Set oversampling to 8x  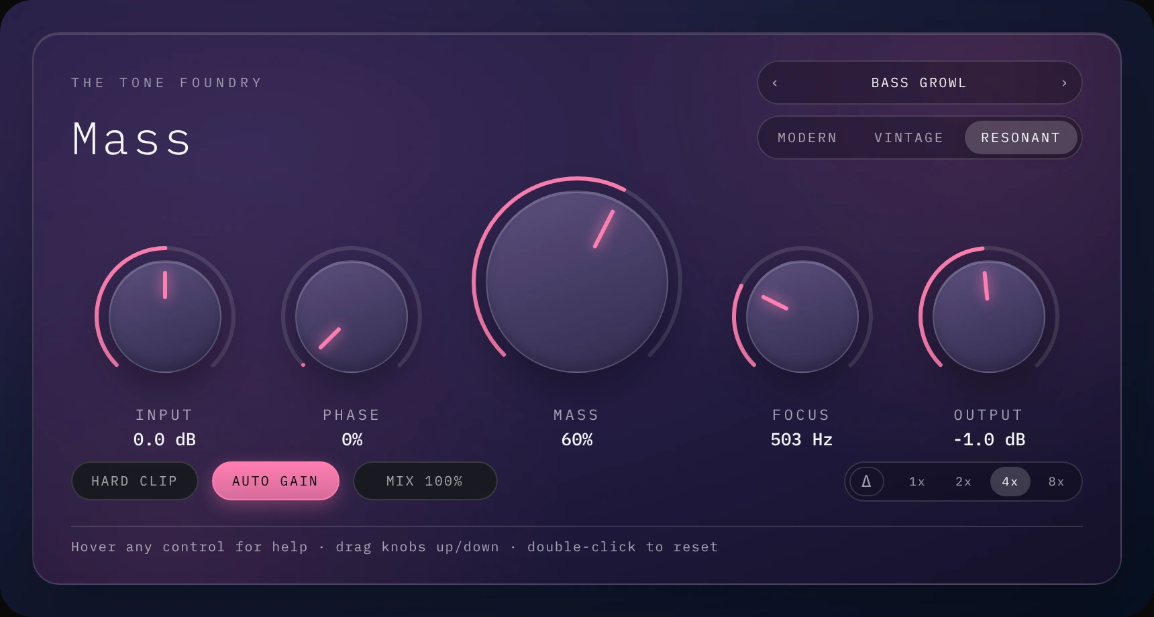pos(1056,482)
